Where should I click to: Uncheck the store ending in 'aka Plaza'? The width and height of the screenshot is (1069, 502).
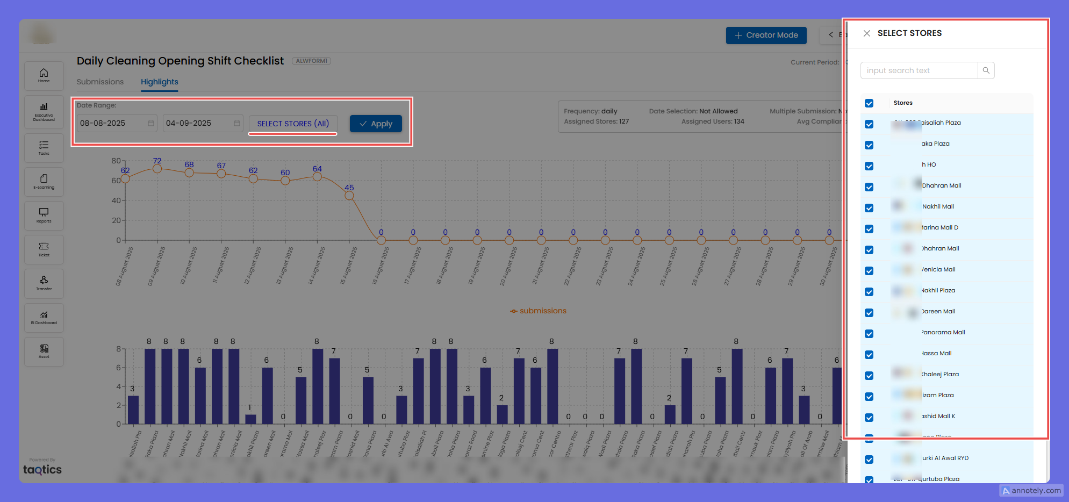point(869,145)
